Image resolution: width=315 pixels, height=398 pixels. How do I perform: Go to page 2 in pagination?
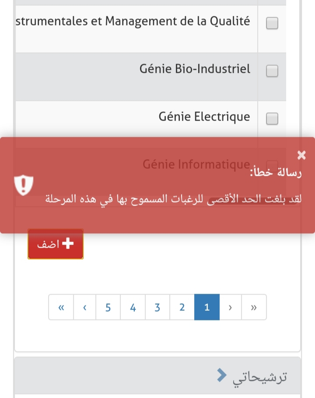click(182, 307)
